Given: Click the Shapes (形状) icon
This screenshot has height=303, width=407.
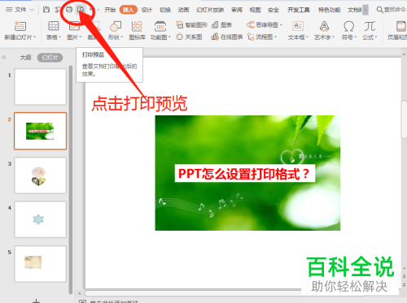Looking at the screenshot, I should [x=116, y=26].
